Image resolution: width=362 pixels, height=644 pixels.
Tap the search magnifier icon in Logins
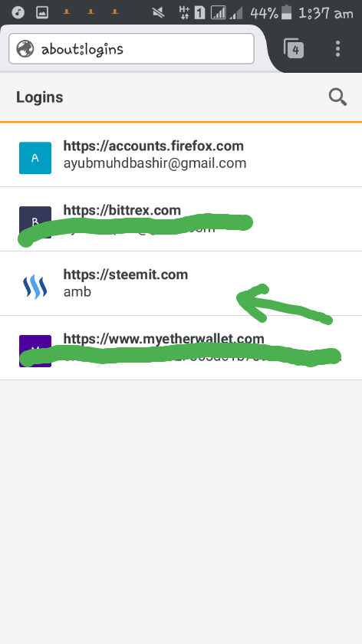337,97
